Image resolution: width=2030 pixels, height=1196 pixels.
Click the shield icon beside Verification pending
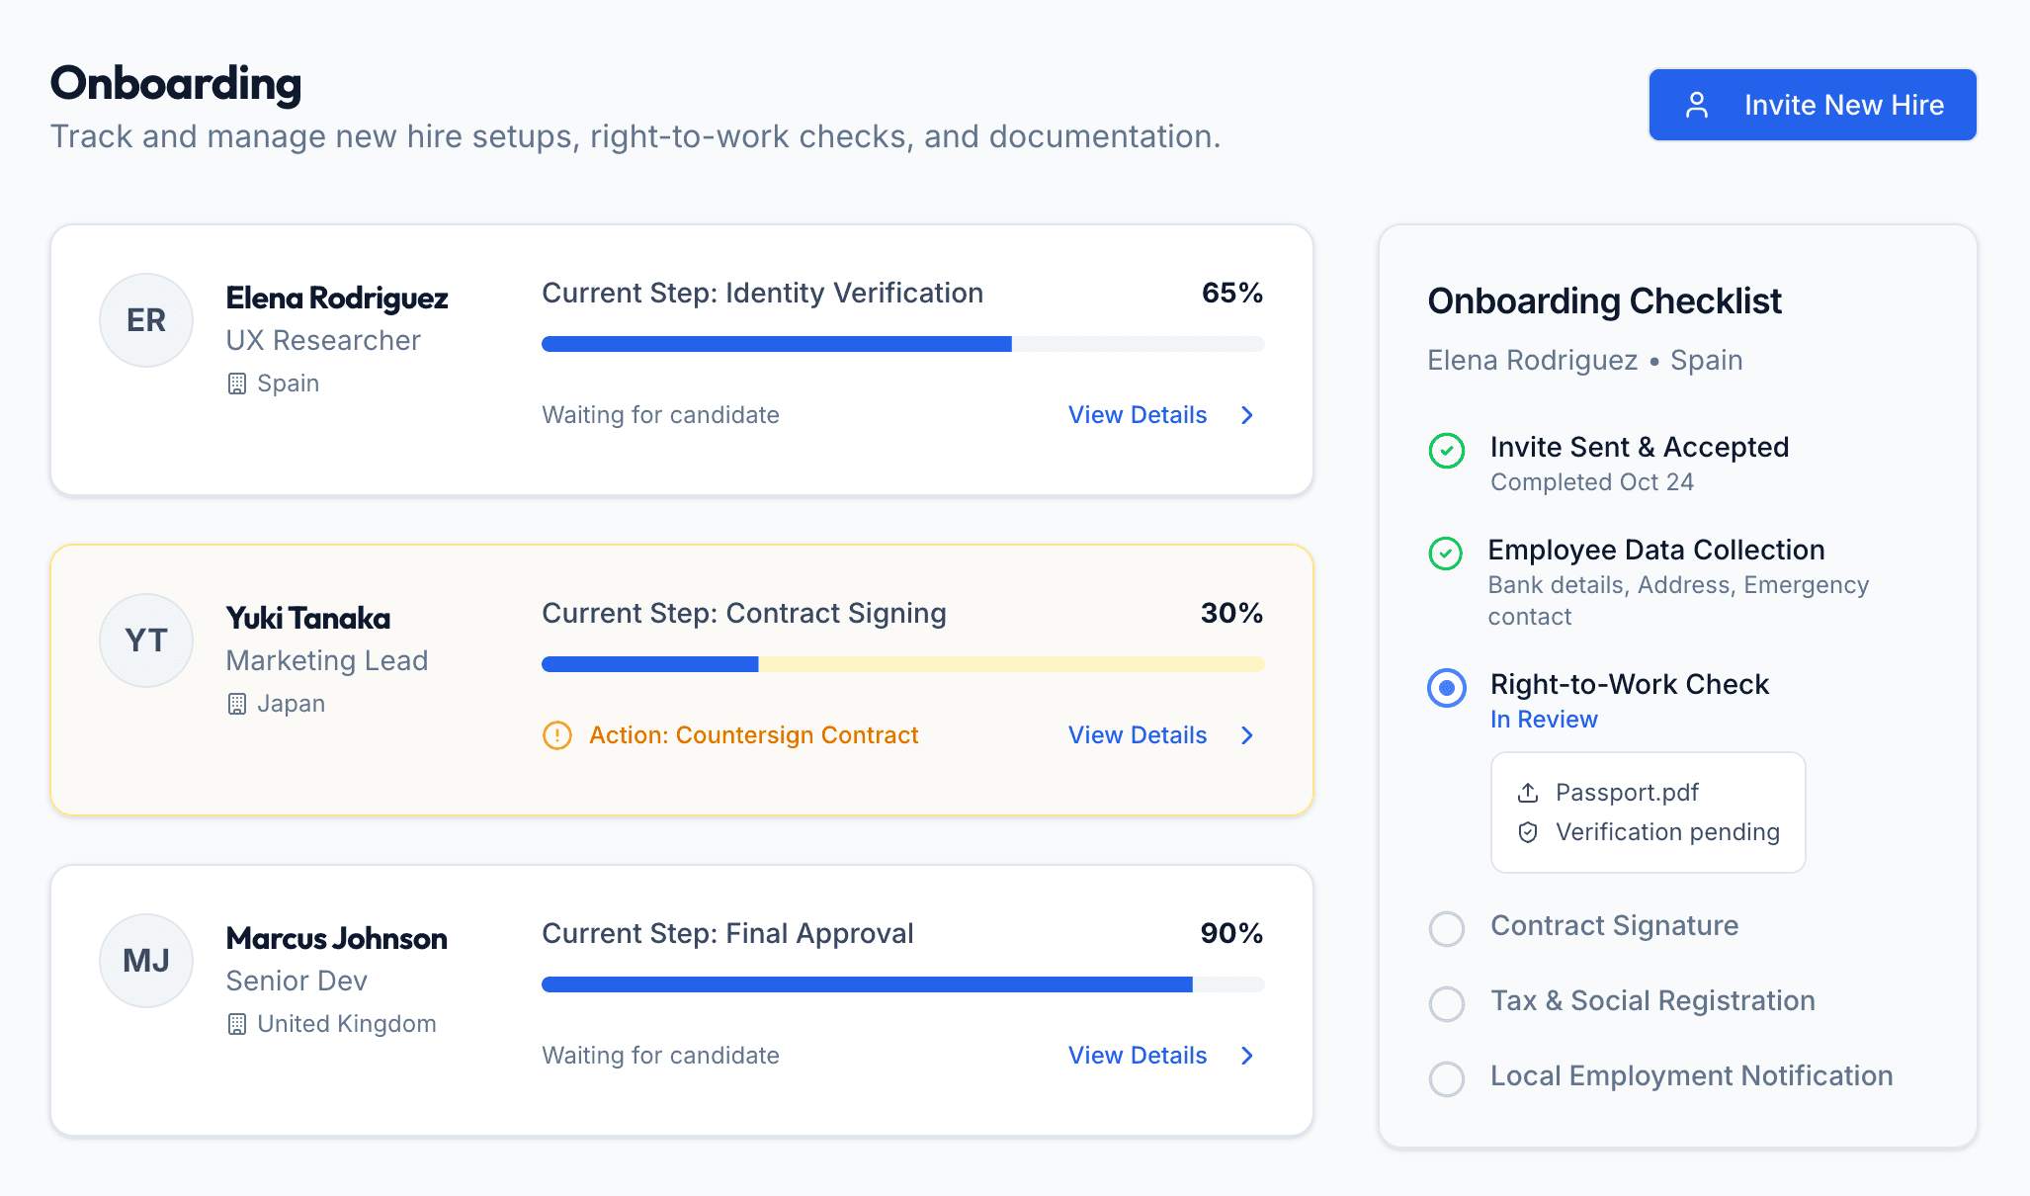(1528, 832)
